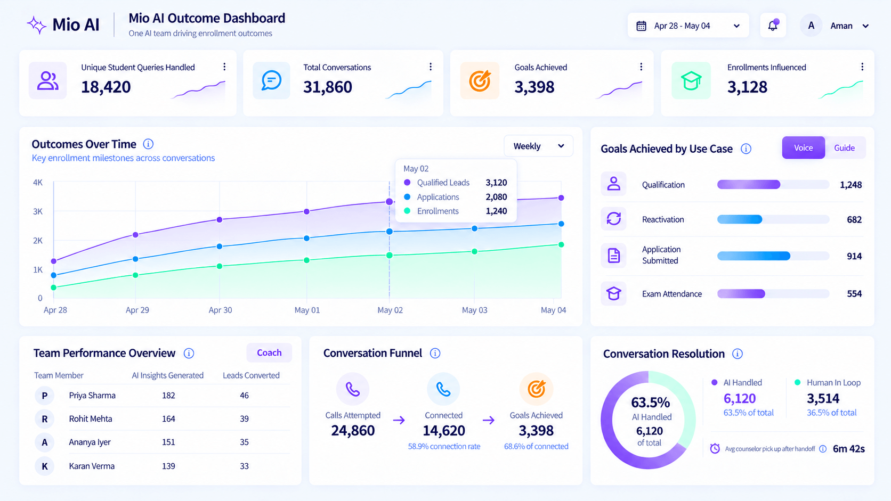Screen dimensions: 891x501
Task: Open Goals Achieved card three-dot menu
Action: click(x=641, y=67)
